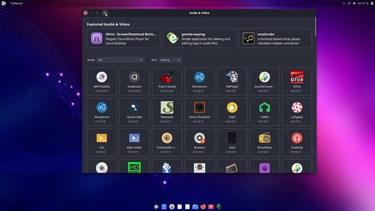Image resolution: width=375 pixels, height=211 pixels.
Task: Open the GTick app tile
Action: pos(297,81)
